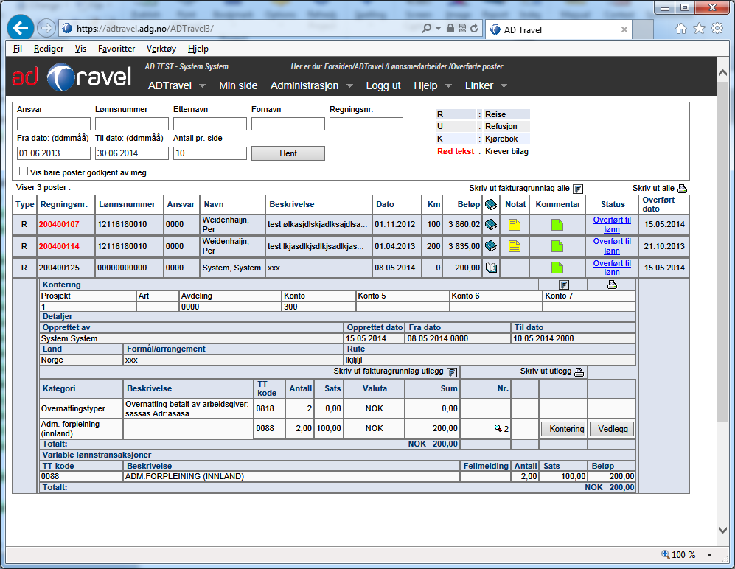Open the Favoritter browser menu
735x569 pixels.
pyautogui.click(x=116, y=49)
